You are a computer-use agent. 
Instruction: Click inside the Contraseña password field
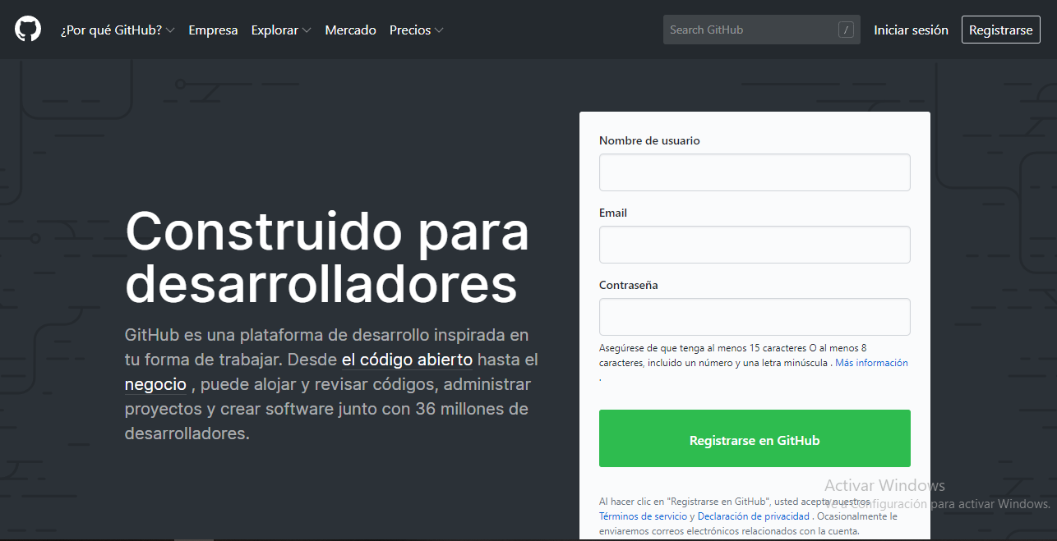point(754,316)
